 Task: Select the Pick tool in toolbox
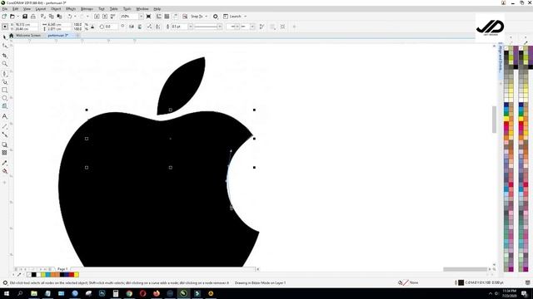pyautogui.click(x=4, y=37)
